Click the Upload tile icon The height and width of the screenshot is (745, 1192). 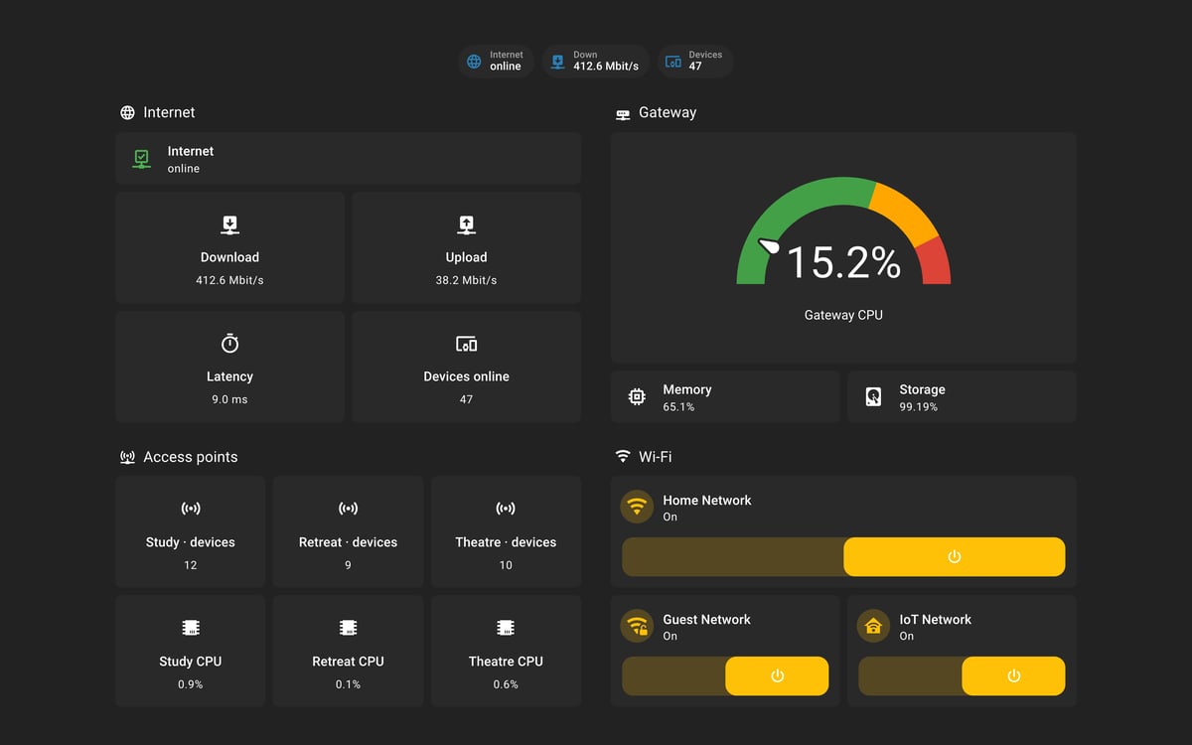(466, 224)
